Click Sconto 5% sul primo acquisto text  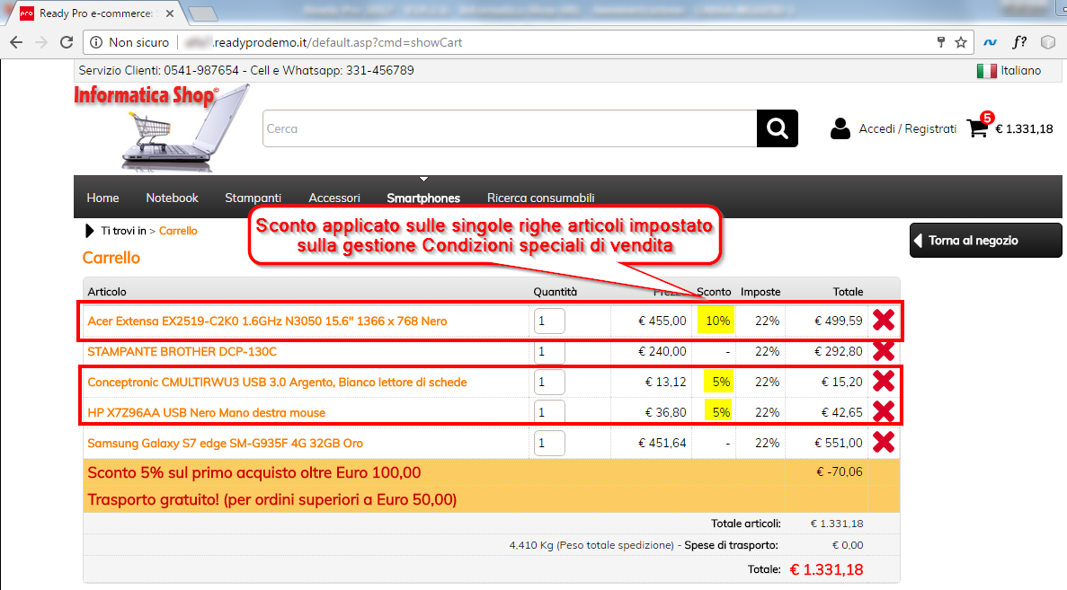point(253,472)
